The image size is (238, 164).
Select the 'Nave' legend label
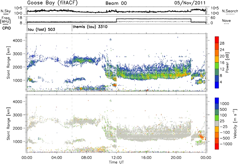point(226,20)
